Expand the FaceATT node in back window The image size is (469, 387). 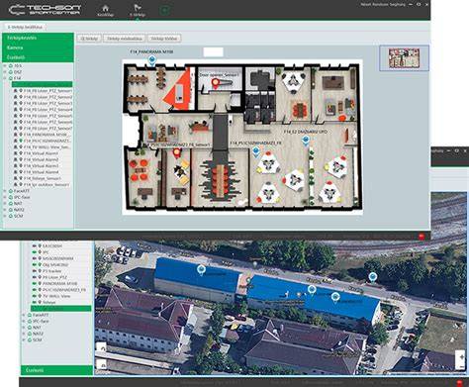pyautogui.click(x=24, y=315)
